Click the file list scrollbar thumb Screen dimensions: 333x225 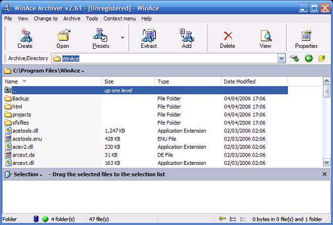[x=326, y=91]
